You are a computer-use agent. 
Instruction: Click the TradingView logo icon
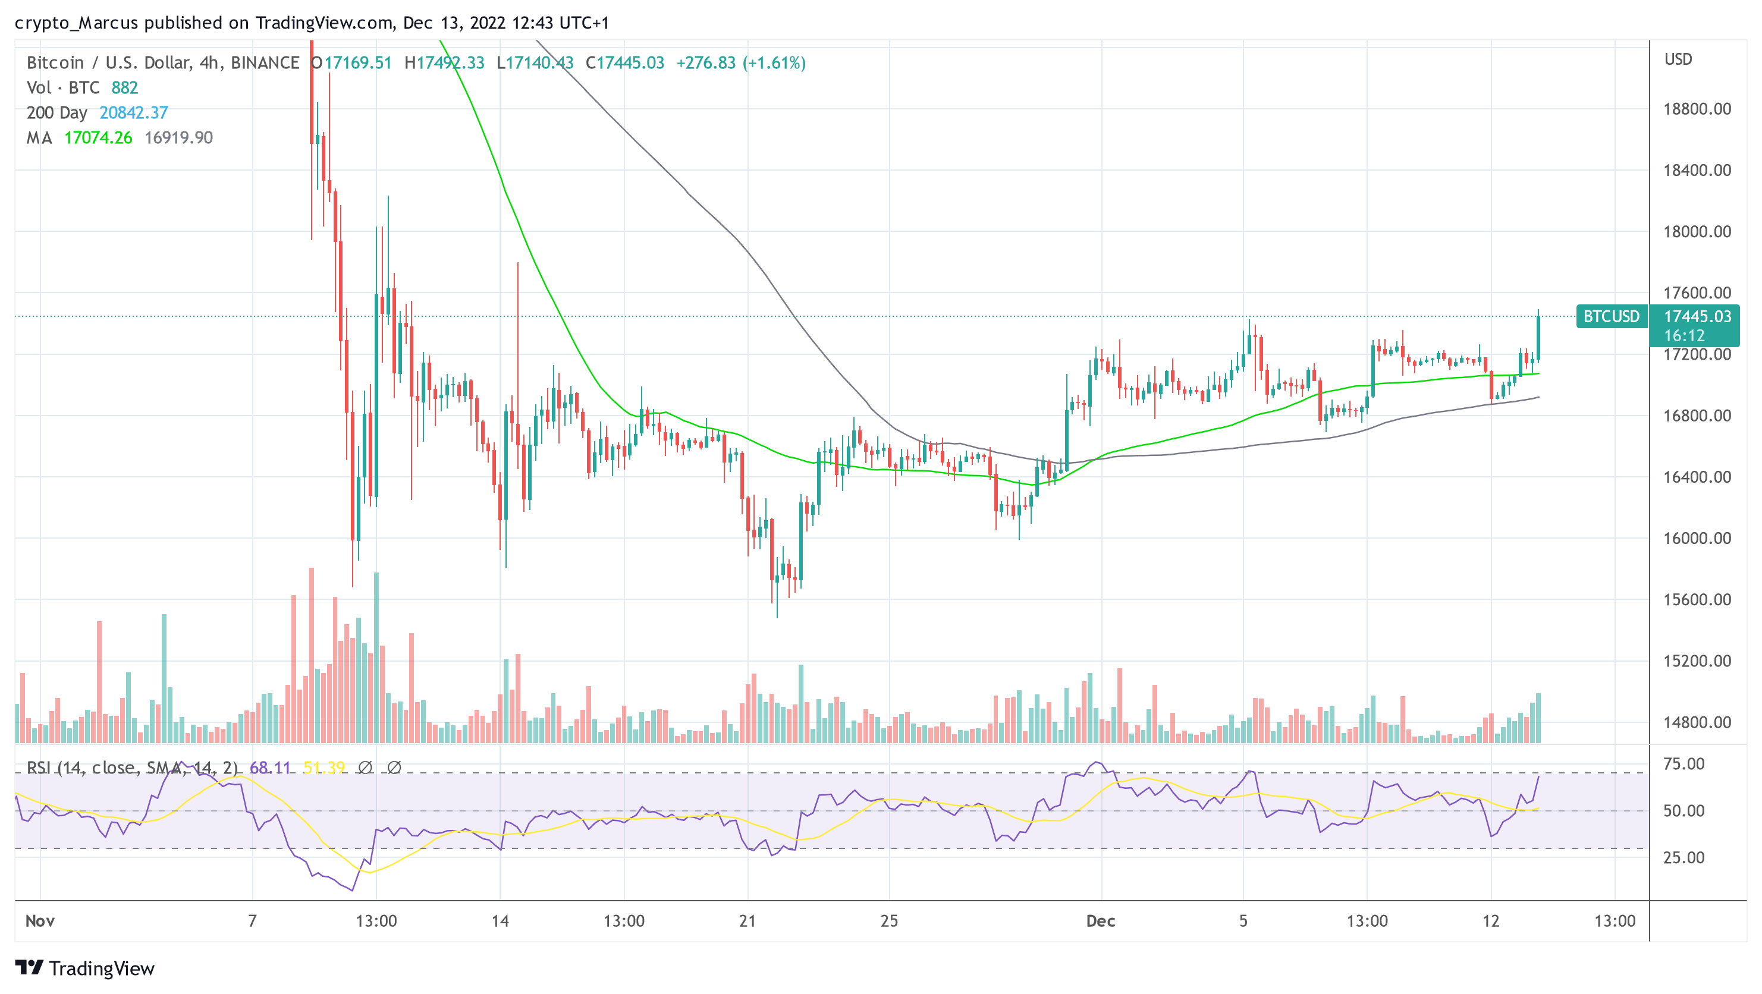pos(29,967)
